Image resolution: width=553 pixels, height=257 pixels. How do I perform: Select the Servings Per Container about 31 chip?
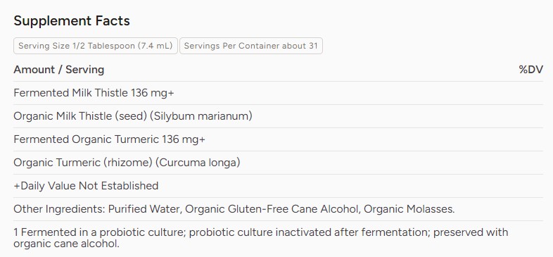(x=250, y=46)
